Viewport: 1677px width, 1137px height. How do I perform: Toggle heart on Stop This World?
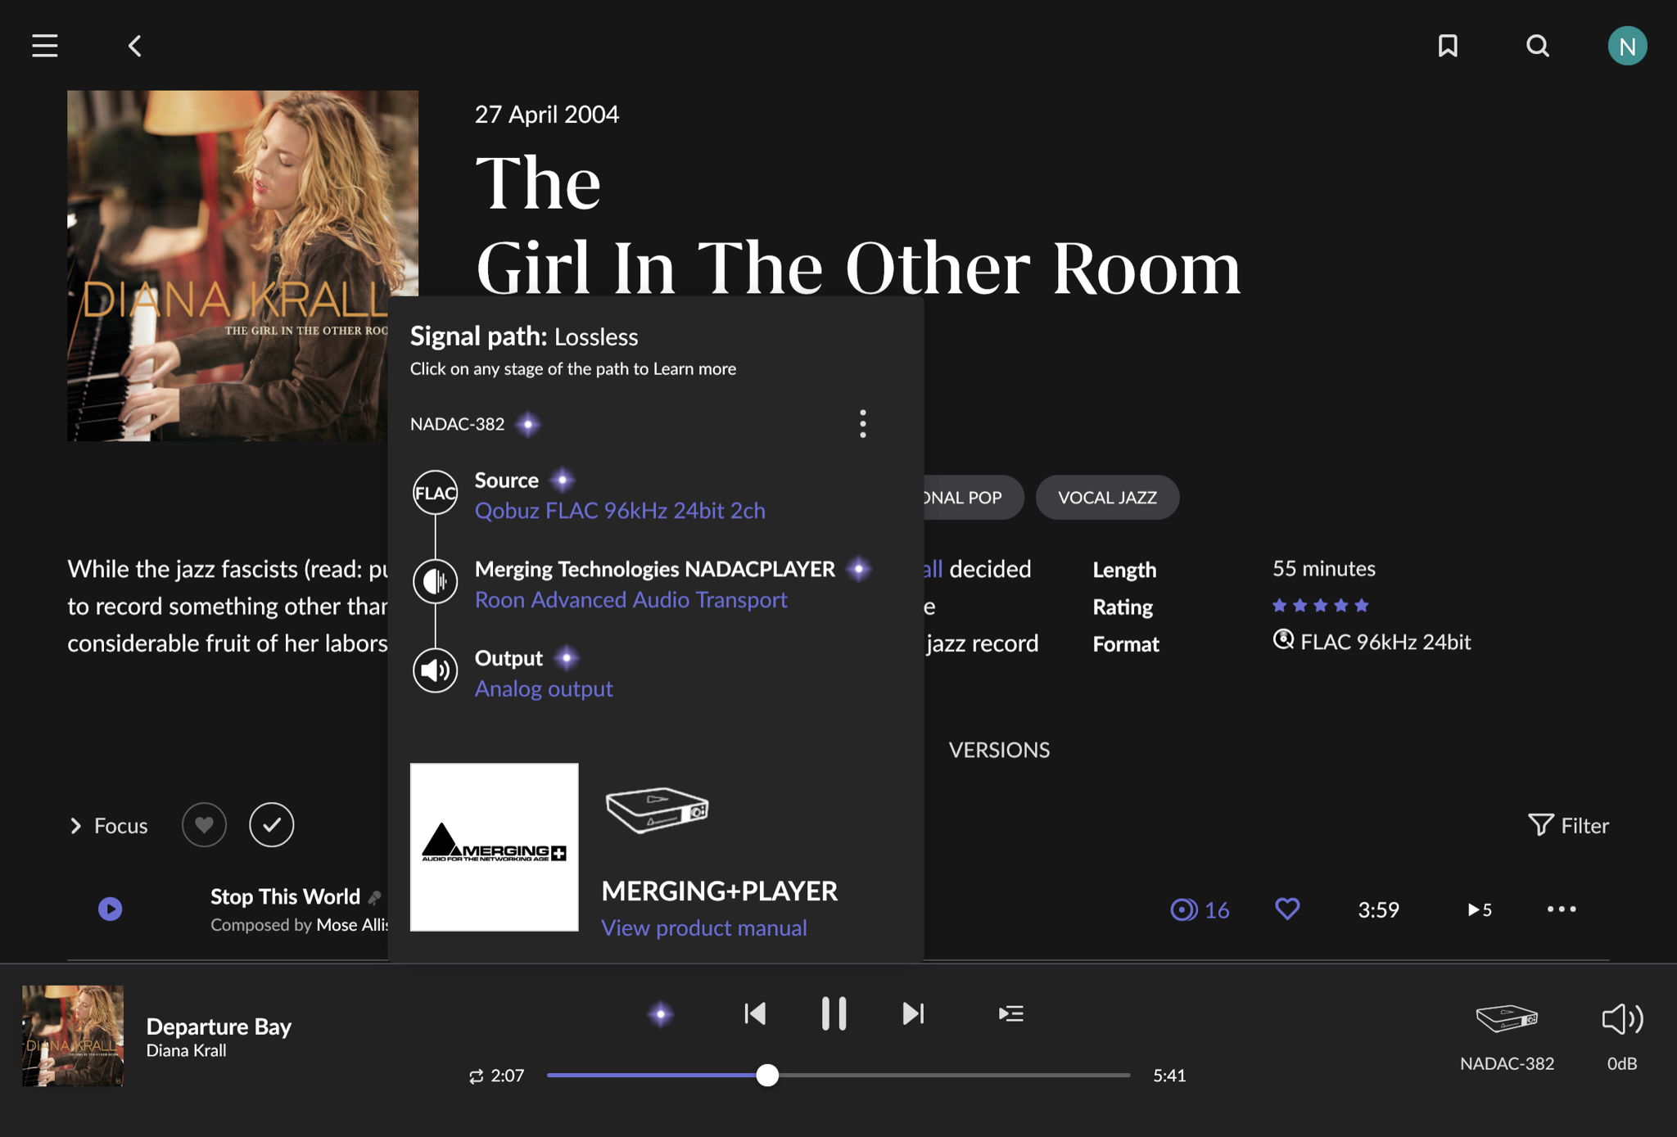(x=1287, y=909)
